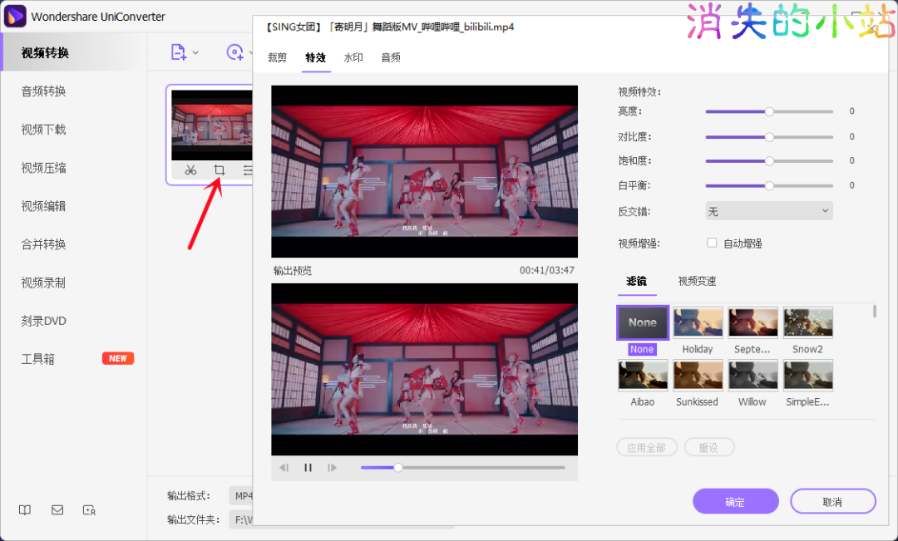Image resolution: width=898 pixels, height=541 pixels.
Task: Click the playback progress slider handle
Action: (398, 468)
